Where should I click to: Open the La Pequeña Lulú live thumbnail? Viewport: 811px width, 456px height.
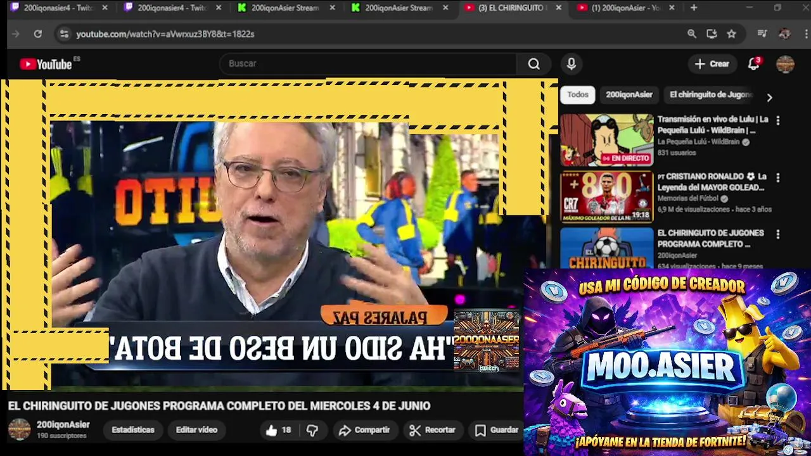click(606, 140)
